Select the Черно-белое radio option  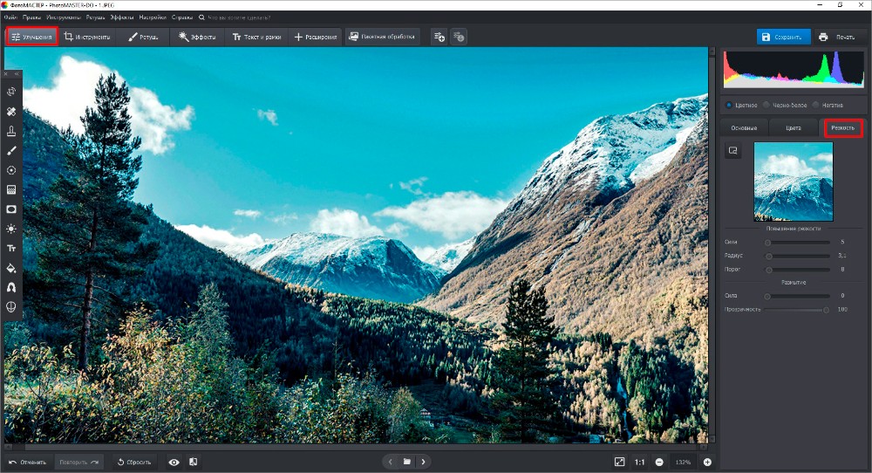click(x=766, y=105)
